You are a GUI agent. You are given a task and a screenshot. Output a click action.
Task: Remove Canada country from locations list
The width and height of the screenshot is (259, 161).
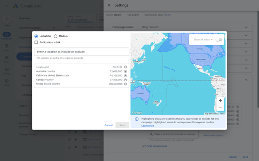pos(125,80)
